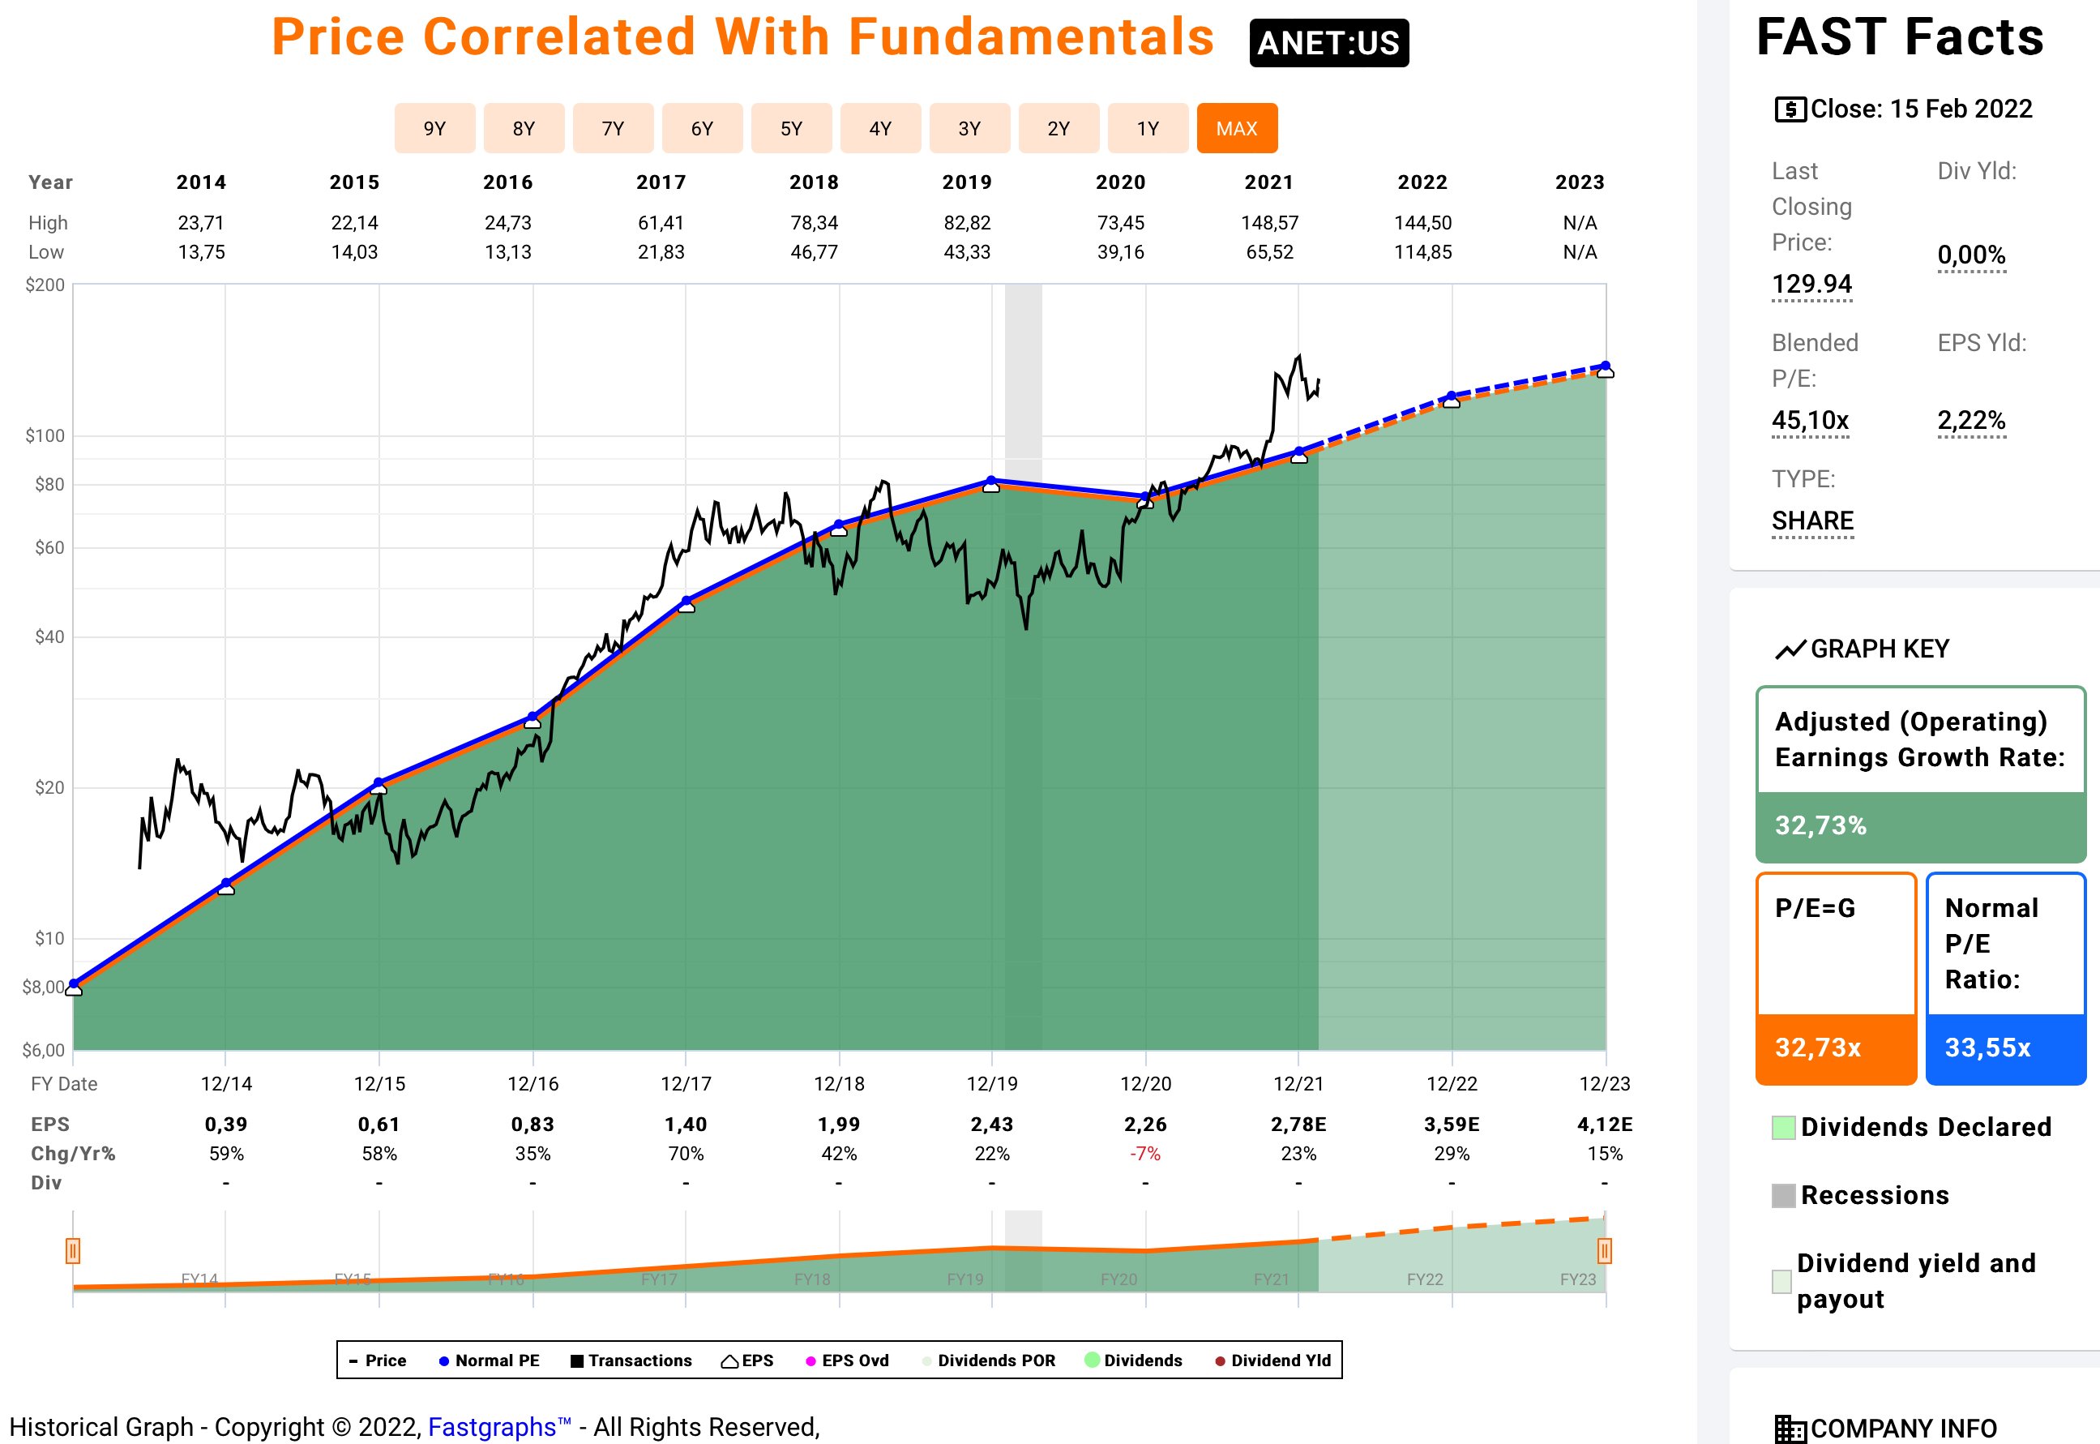The width and height of the screenshot is (2100, 1444).
Task: Click the ANET:US ticker badge
Action: click(1328, 42)
